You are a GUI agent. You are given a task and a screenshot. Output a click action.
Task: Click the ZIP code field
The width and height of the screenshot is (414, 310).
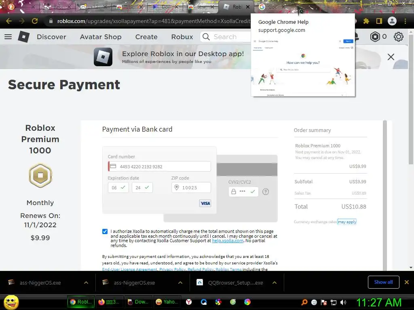191,188
